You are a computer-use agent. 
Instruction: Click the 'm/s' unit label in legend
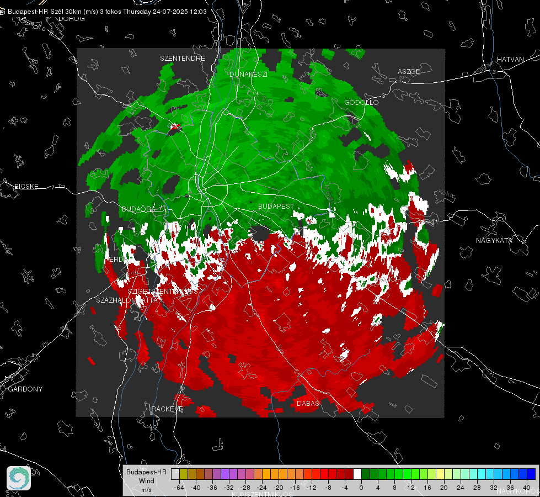click(x=146, y=489)
